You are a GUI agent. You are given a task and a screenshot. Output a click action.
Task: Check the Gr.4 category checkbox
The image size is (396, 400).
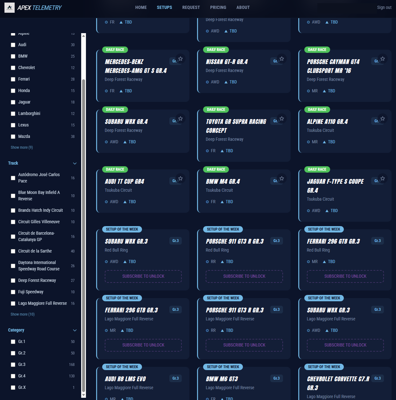click(x=13, y=376)
